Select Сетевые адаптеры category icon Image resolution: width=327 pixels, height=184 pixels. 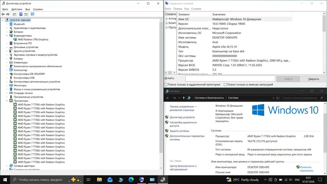click(11, 166)
